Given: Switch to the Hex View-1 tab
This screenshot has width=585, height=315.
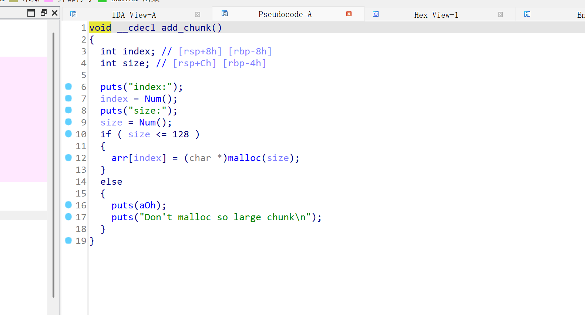Looking at the screenshot, I should (436, 15).
